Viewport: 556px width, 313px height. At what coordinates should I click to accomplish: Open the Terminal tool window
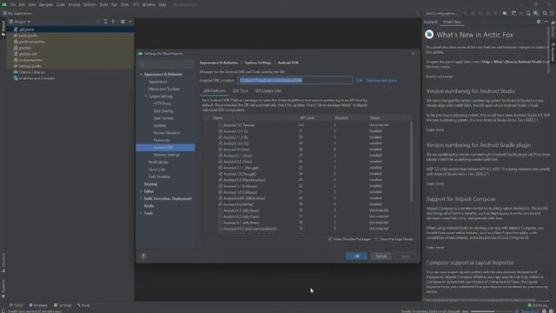coord(63,305)
